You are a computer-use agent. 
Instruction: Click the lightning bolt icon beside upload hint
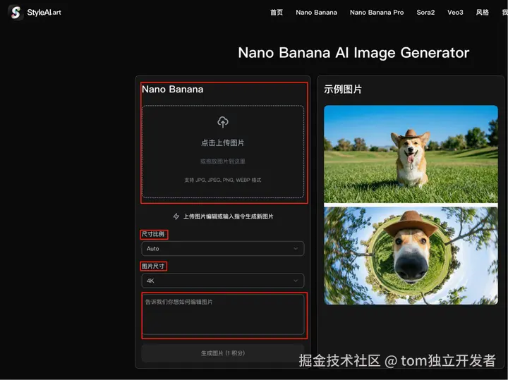coord(176,216)
